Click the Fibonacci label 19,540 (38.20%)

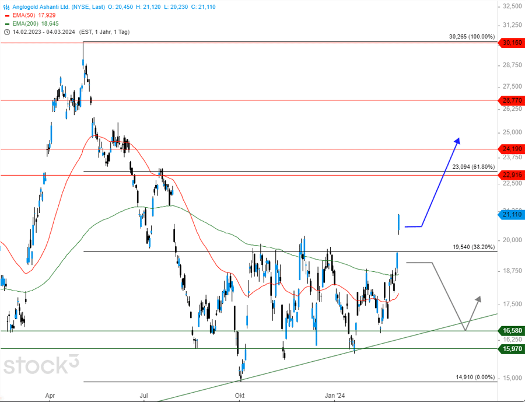474,247
